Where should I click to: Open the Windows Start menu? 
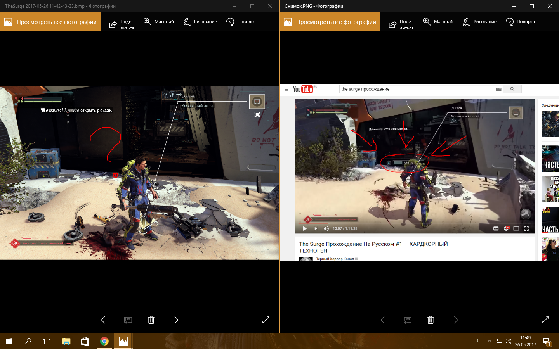9,341
